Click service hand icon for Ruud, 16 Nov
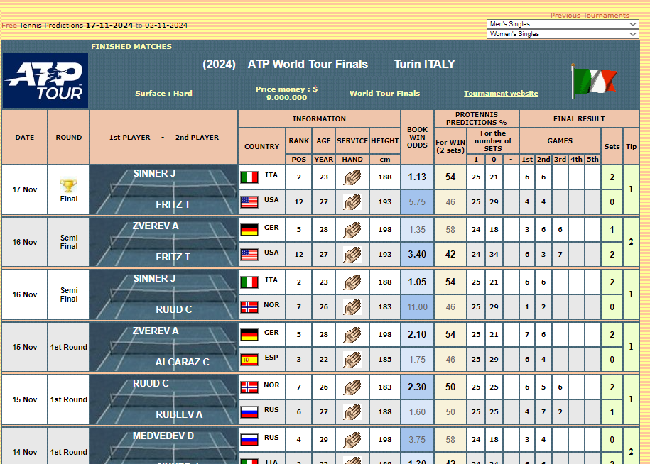This screenshot has height=464, width=650. pyautogui.click(x=352, y=307)
